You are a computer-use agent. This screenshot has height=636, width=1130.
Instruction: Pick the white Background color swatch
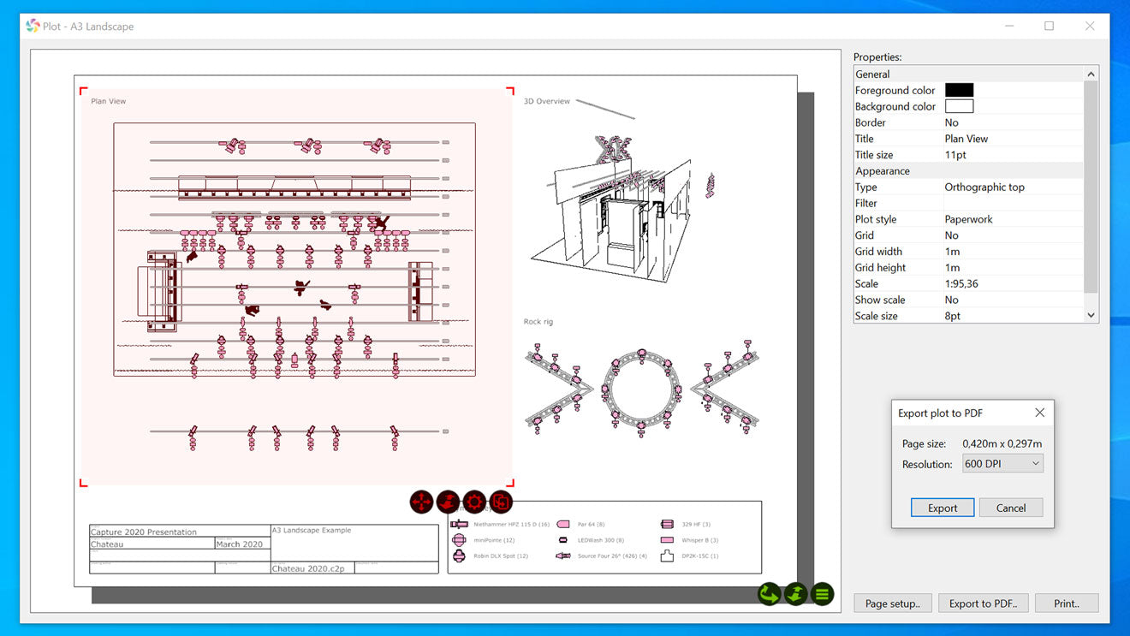[959, 106]
